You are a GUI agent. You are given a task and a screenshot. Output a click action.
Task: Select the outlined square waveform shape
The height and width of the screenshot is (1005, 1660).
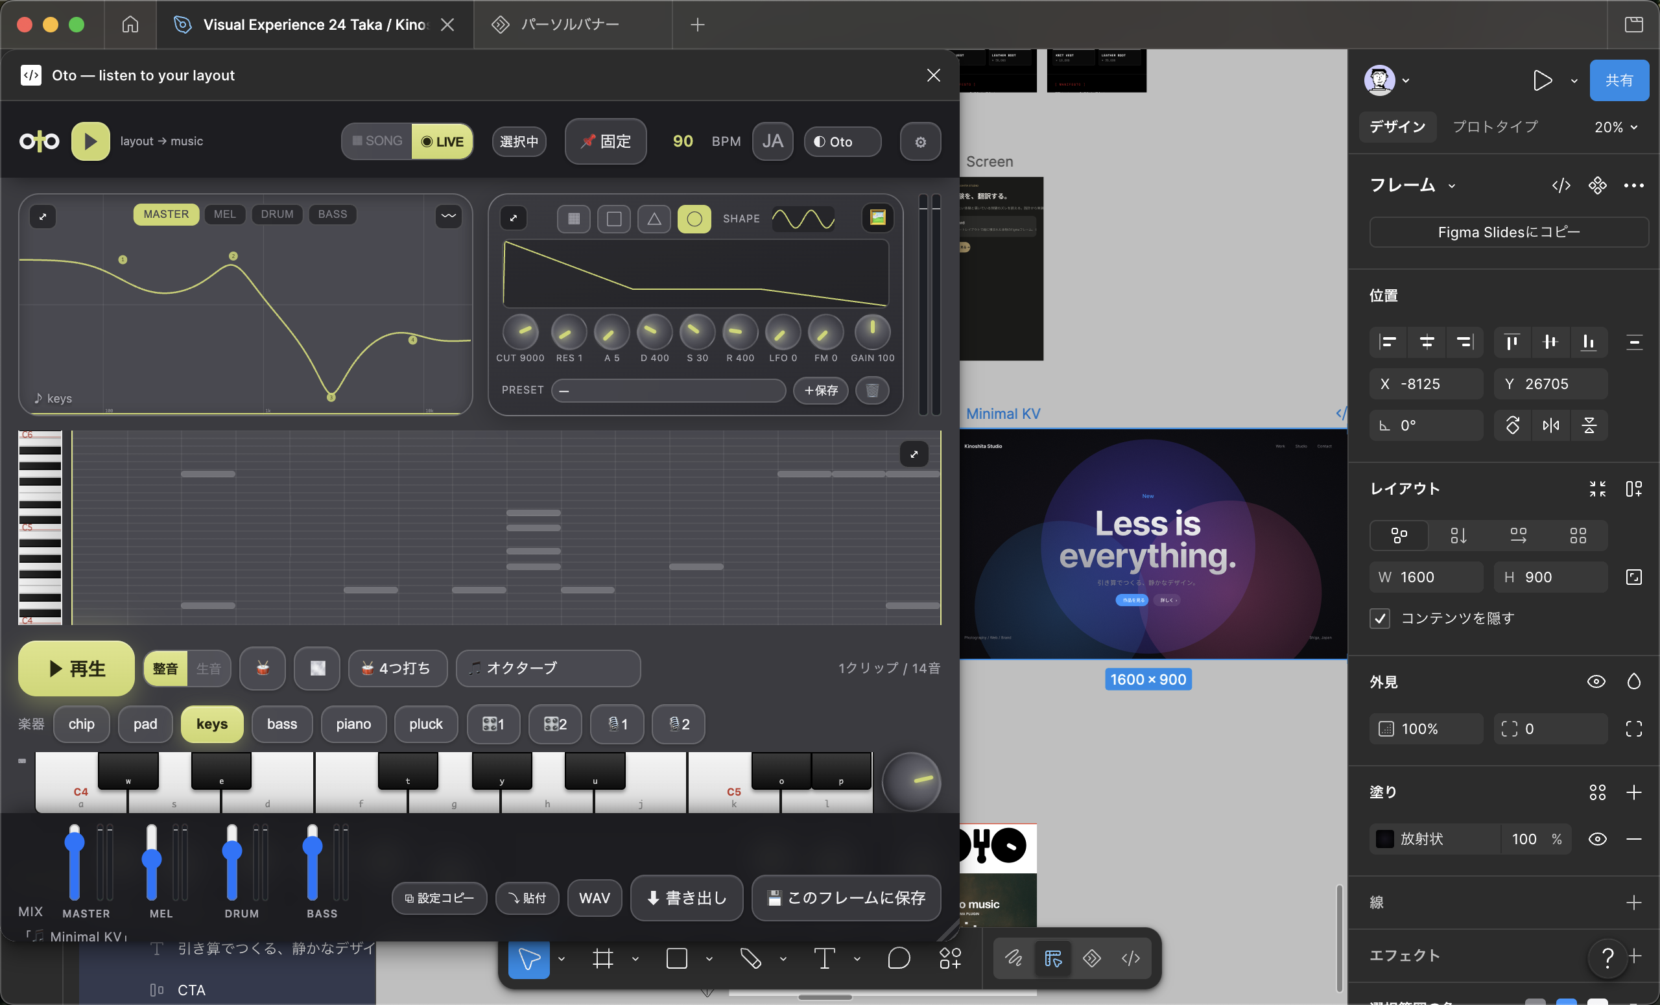click(613, 219)
